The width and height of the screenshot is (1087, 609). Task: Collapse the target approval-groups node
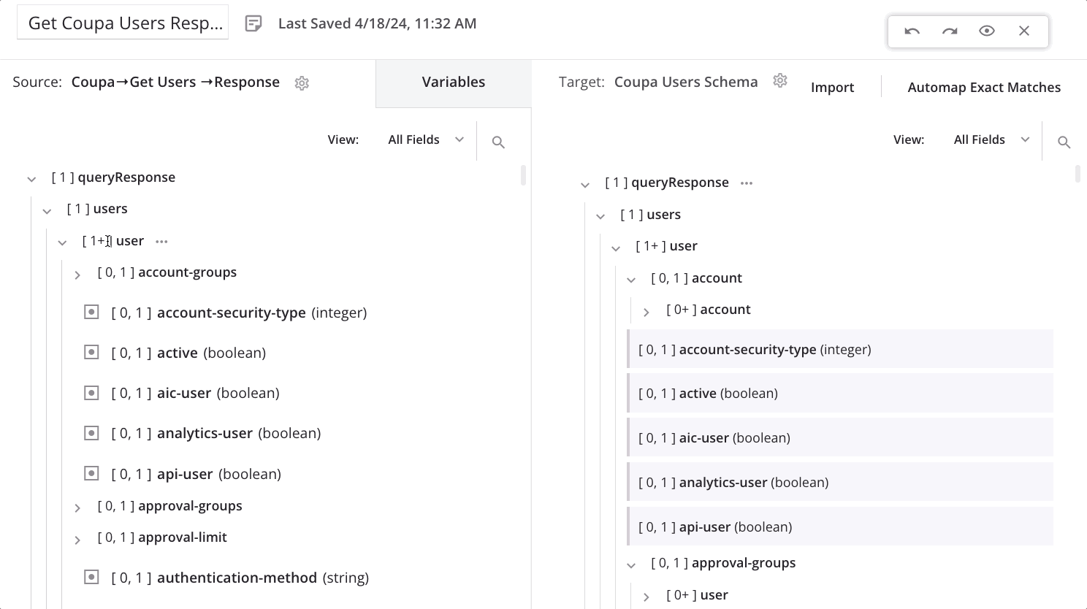tap(631, 564)
